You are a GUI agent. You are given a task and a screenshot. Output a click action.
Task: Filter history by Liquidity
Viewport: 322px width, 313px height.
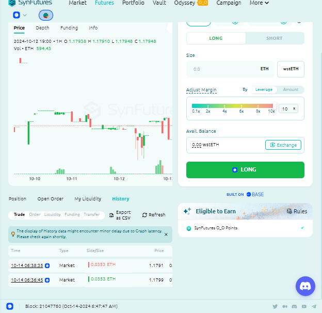click(52, 214)
